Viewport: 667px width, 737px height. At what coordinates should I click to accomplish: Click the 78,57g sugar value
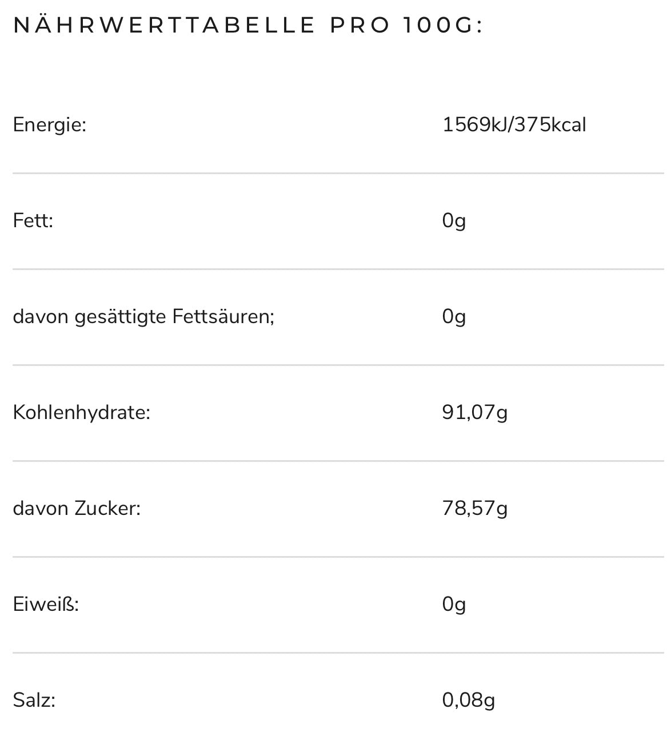coord(475,508)
